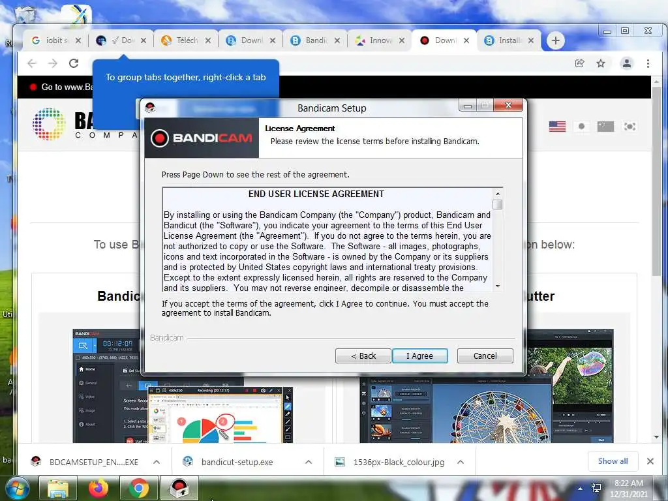Expand bandicut-setup.exe download options chevron
This screenshot has height=501, width=668.
(x=309, y=462)
